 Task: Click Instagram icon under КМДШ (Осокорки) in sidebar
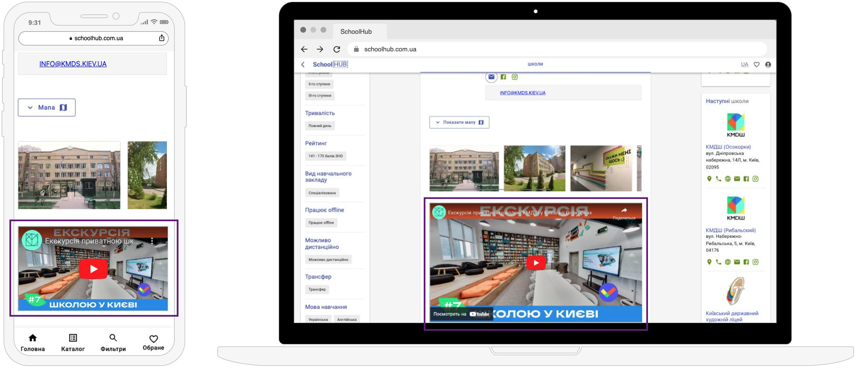click(755, 179)
